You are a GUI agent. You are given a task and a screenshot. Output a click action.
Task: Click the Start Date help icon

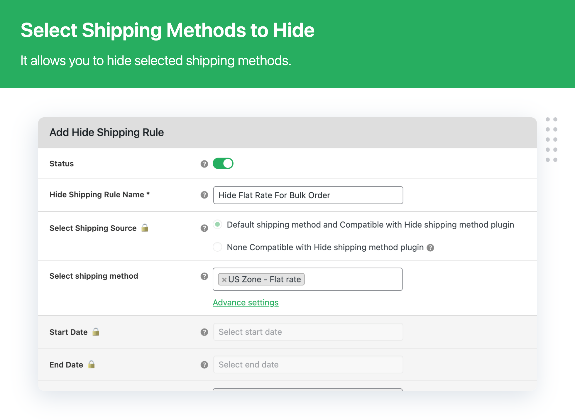(204, 332)
